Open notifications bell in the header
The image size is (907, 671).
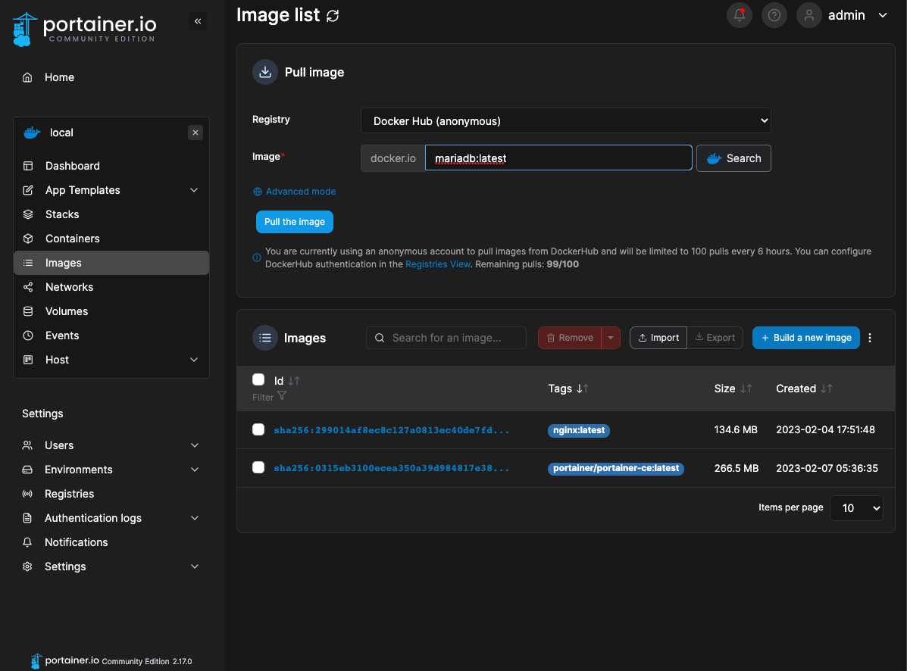740,15
